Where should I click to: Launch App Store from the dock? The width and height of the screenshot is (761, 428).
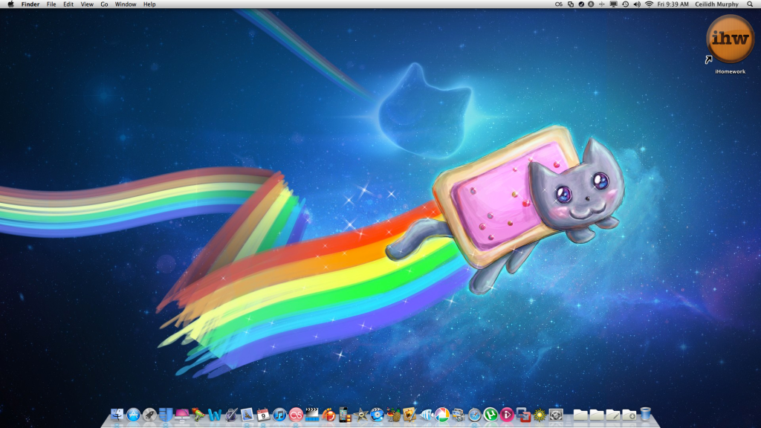[134, 415]
